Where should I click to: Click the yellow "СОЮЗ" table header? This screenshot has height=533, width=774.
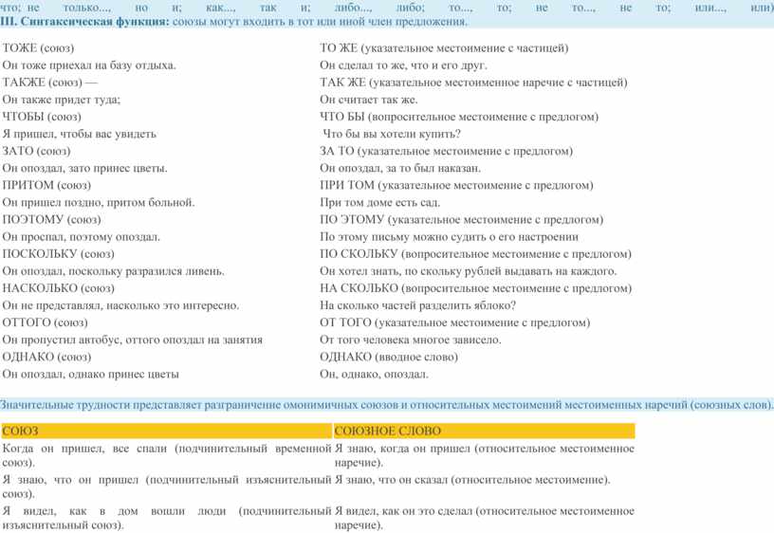(x=19, y=431)
